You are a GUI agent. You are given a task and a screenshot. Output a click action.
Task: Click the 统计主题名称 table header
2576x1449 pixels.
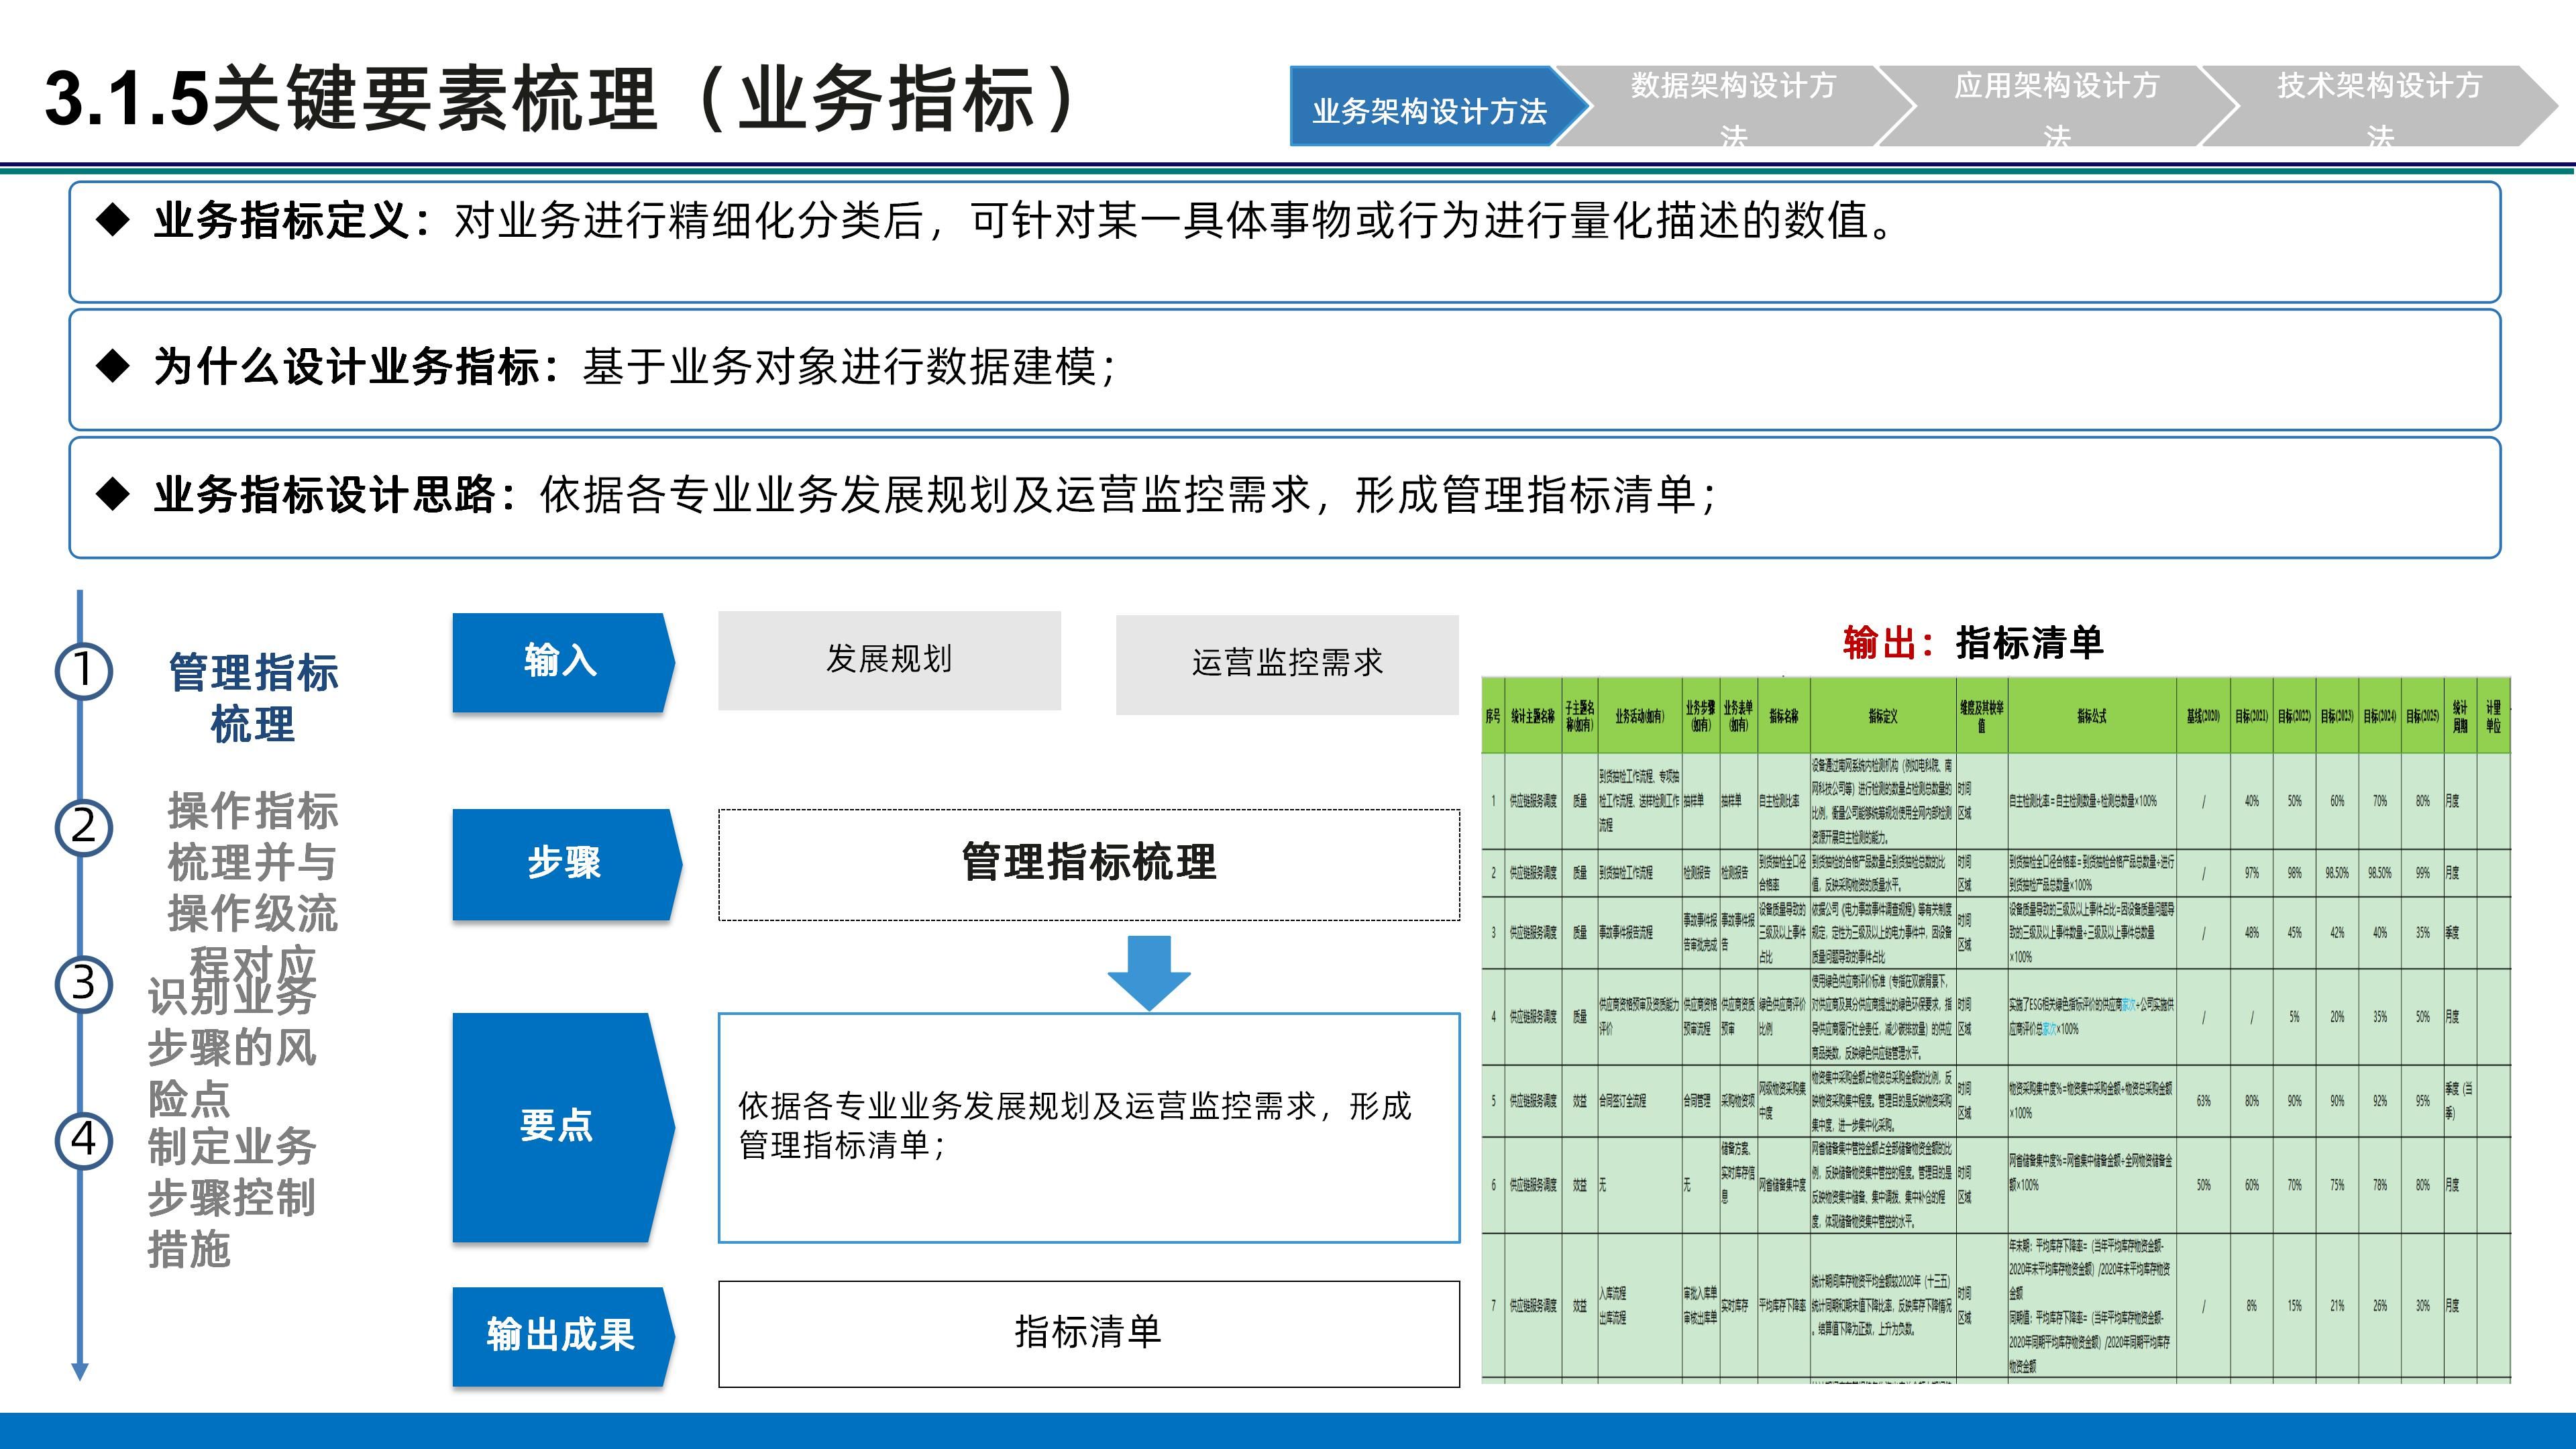point(1532,716)
